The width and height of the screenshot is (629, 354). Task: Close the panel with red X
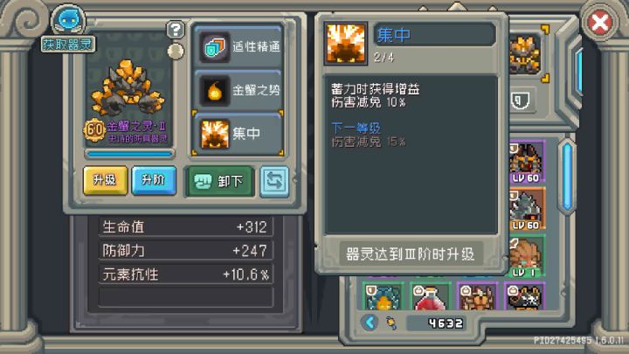(x=599, y=23)
